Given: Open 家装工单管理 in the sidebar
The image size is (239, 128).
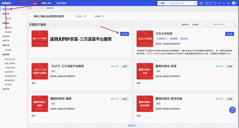Looking at the screenshot, I should coord(10,63).
